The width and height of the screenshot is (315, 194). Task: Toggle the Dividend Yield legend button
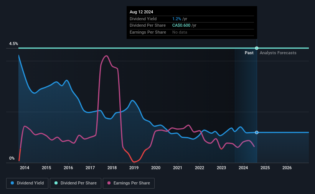click(27, 183)
